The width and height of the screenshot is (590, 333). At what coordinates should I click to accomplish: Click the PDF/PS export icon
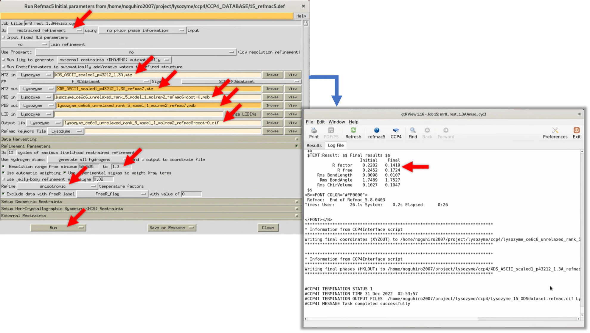[x=331, y=130]
